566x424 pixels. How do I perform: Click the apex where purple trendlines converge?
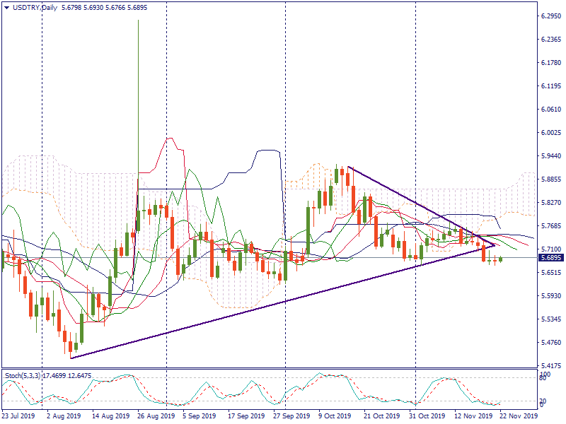click(x=495, y=246)
